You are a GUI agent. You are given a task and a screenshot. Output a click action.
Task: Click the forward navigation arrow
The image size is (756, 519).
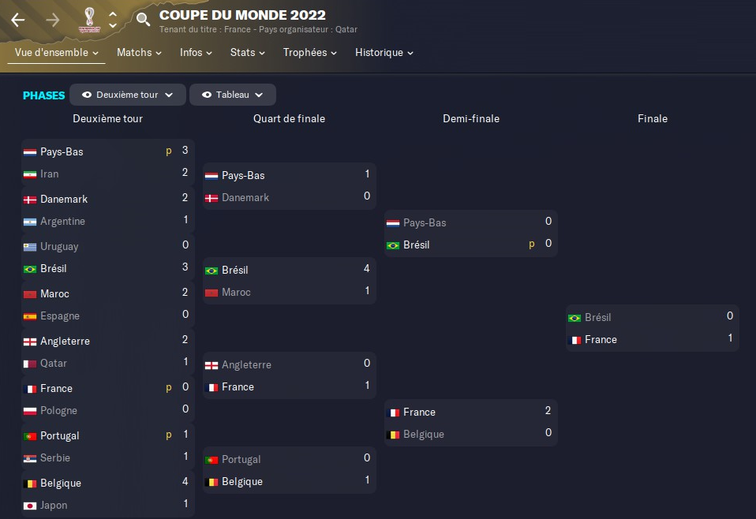(53, 20)
